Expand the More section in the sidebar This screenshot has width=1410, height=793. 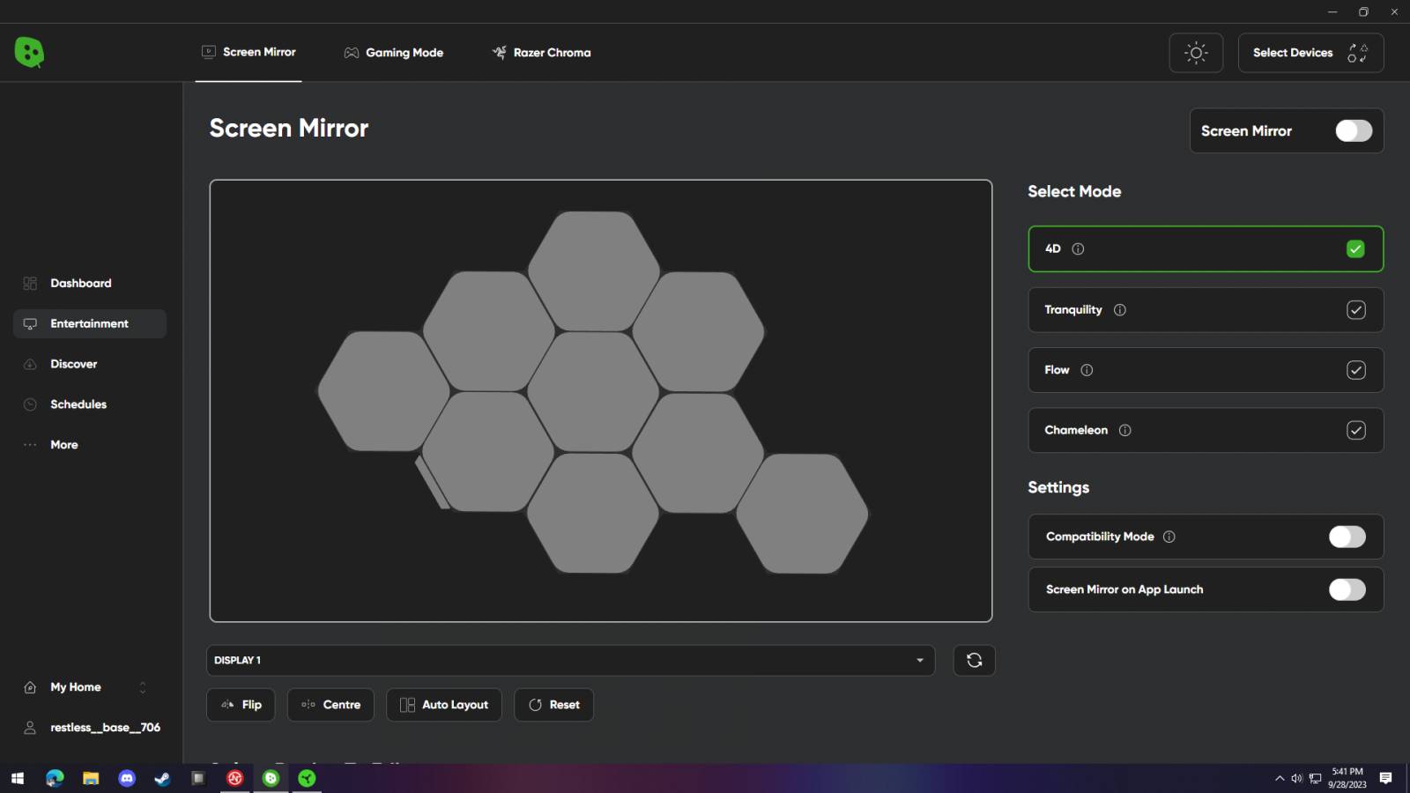(x=63, y=444)
